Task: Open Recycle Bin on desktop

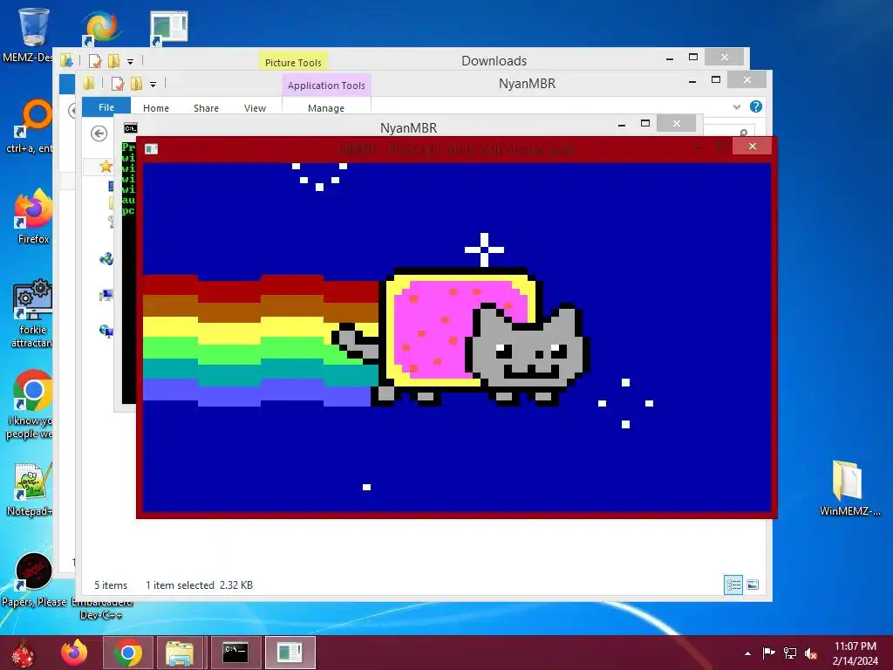Action: pos(33,26)
